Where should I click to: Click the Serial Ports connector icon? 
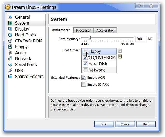(10, 64)
